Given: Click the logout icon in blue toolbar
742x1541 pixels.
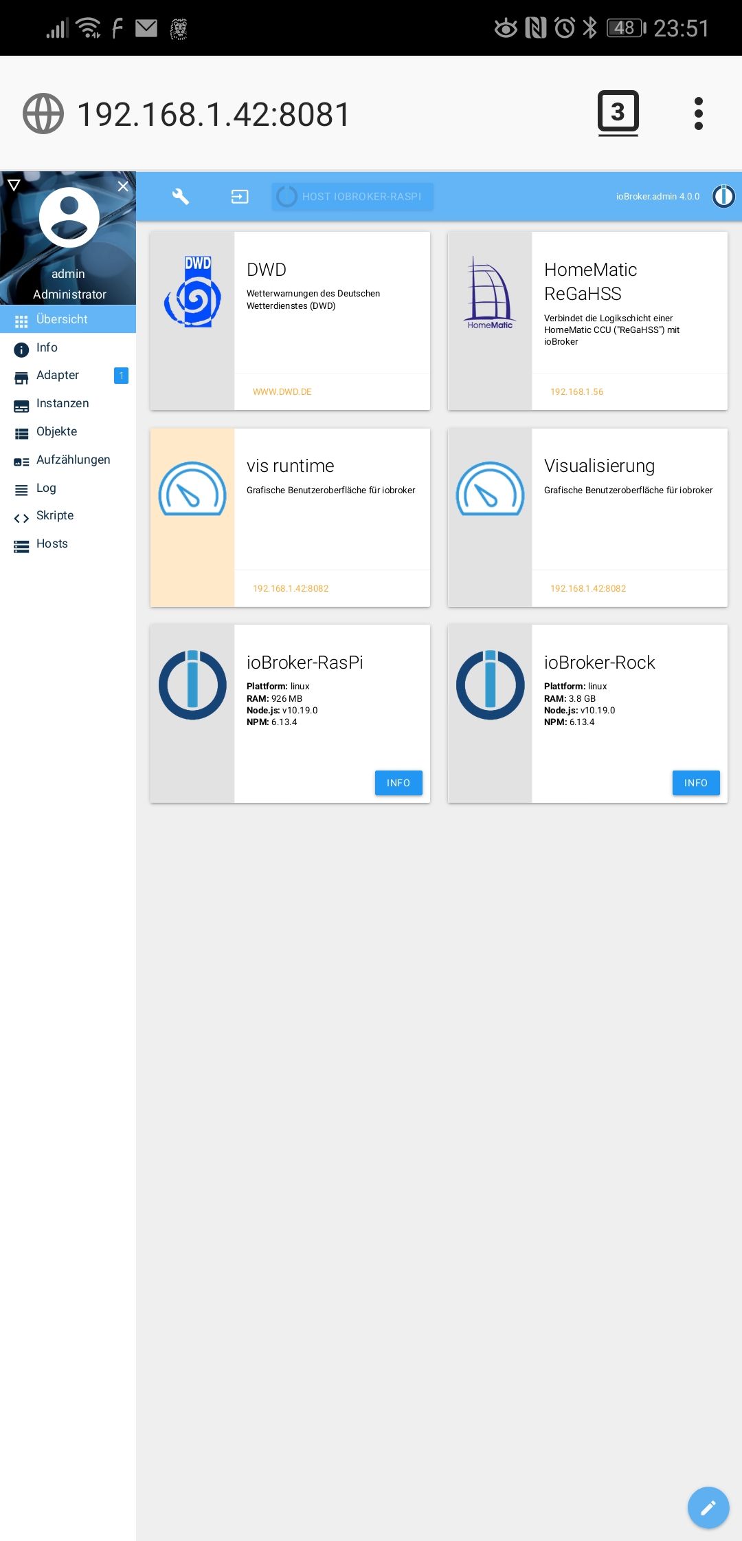Looking at the screenshot, I should 240,197.
